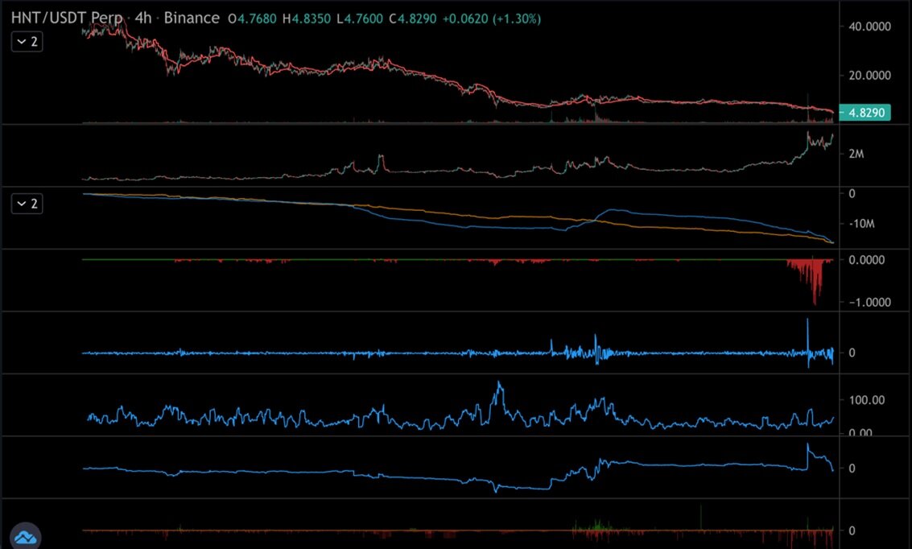Select the teal 4.8290 current price tag

(x=864, y=113)
